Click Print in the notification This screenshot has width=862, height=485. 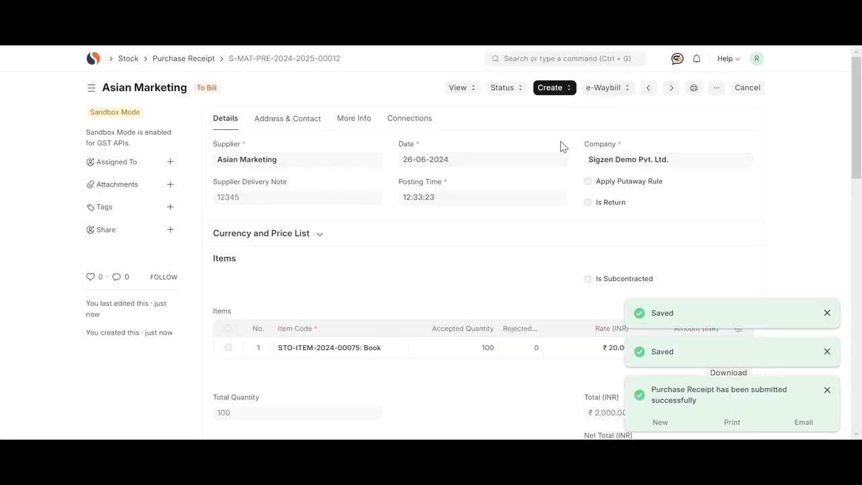pos(732,422)
